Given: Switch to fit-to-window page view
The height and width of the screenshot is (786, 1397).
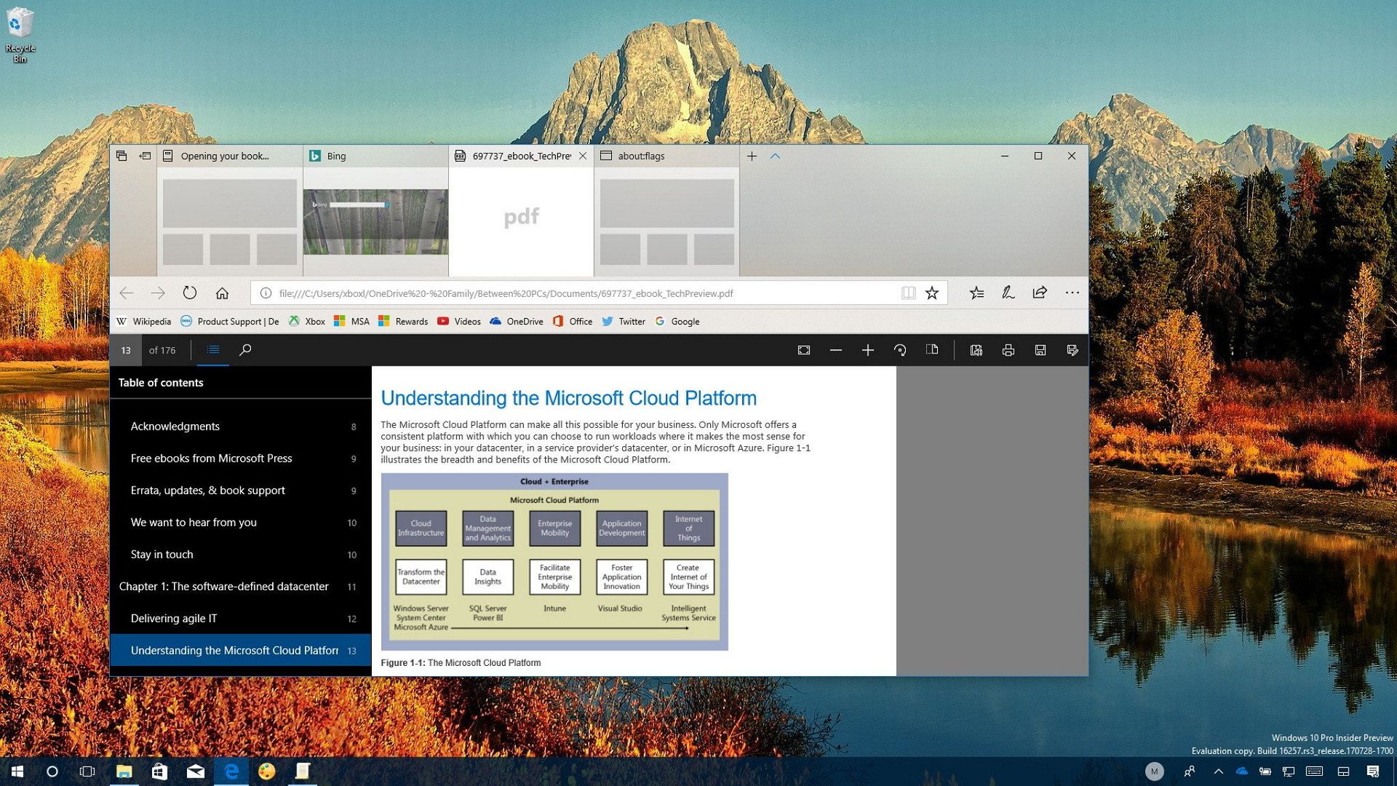Looking at the screenshot, I should (803, 350).
